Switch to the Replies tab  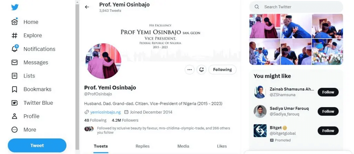[142, 146]
